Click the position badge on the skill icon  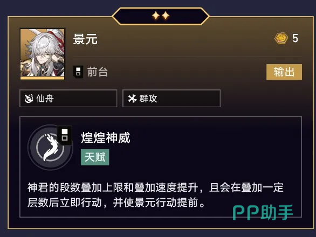pos(65,135)
